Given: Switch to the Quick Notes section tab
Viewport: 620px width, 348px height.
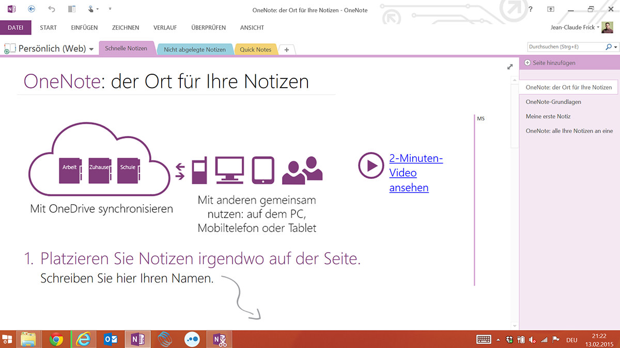Looking at the screenshot, I should pyautogui.click(x=256, y=49).
